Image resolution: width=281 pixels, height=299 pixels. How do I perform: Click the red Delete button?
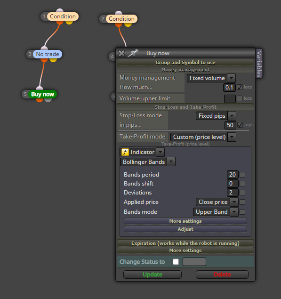pos(222,275)
